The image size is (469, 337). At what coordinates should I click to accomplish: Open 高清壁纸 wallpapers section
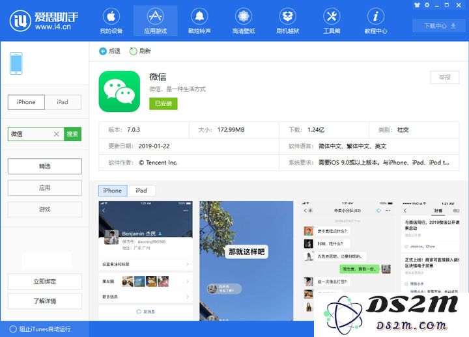click(244, 21)
